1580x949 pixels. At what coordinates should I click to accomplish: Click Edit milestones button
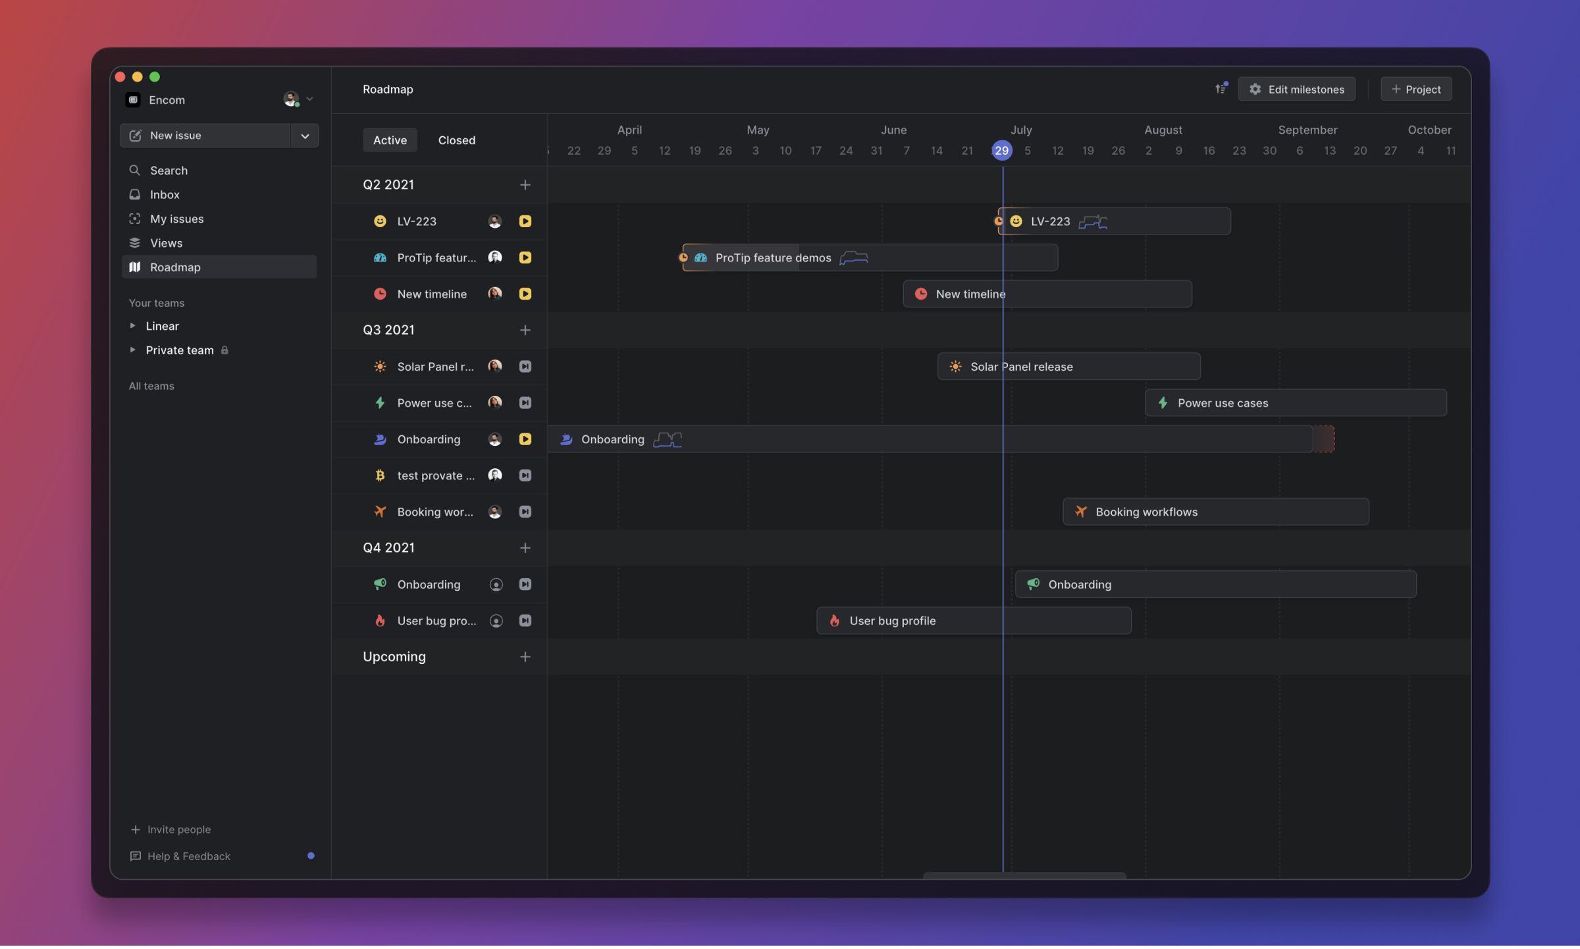click(1296, 90)
